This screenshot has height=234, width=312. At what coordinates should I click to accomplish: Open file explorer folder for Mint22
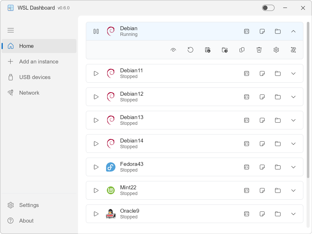(278, 191)
